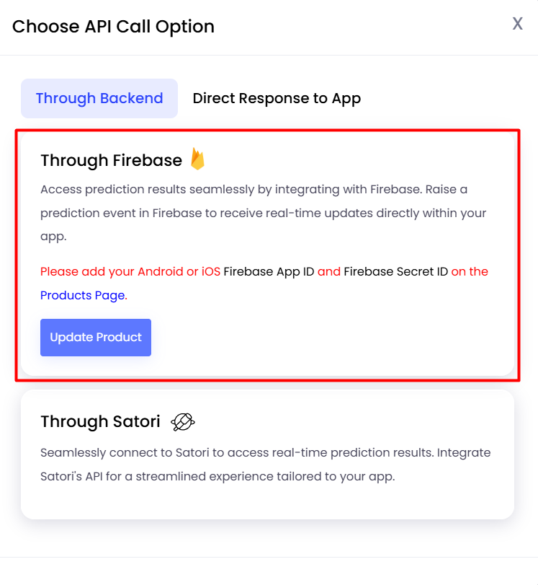Viewport: 538px width, 585px height.
Task: Click the Firebase App ID text
Action: [x=269, y=272]
